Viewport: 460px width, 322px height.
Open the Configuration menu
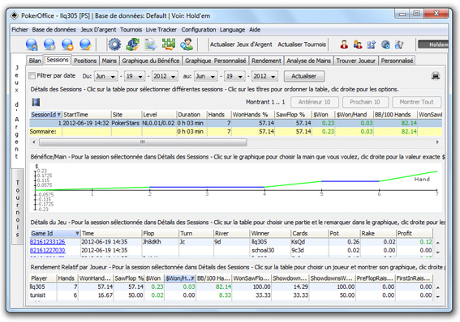pyautogui.click(x=198, y=30)
